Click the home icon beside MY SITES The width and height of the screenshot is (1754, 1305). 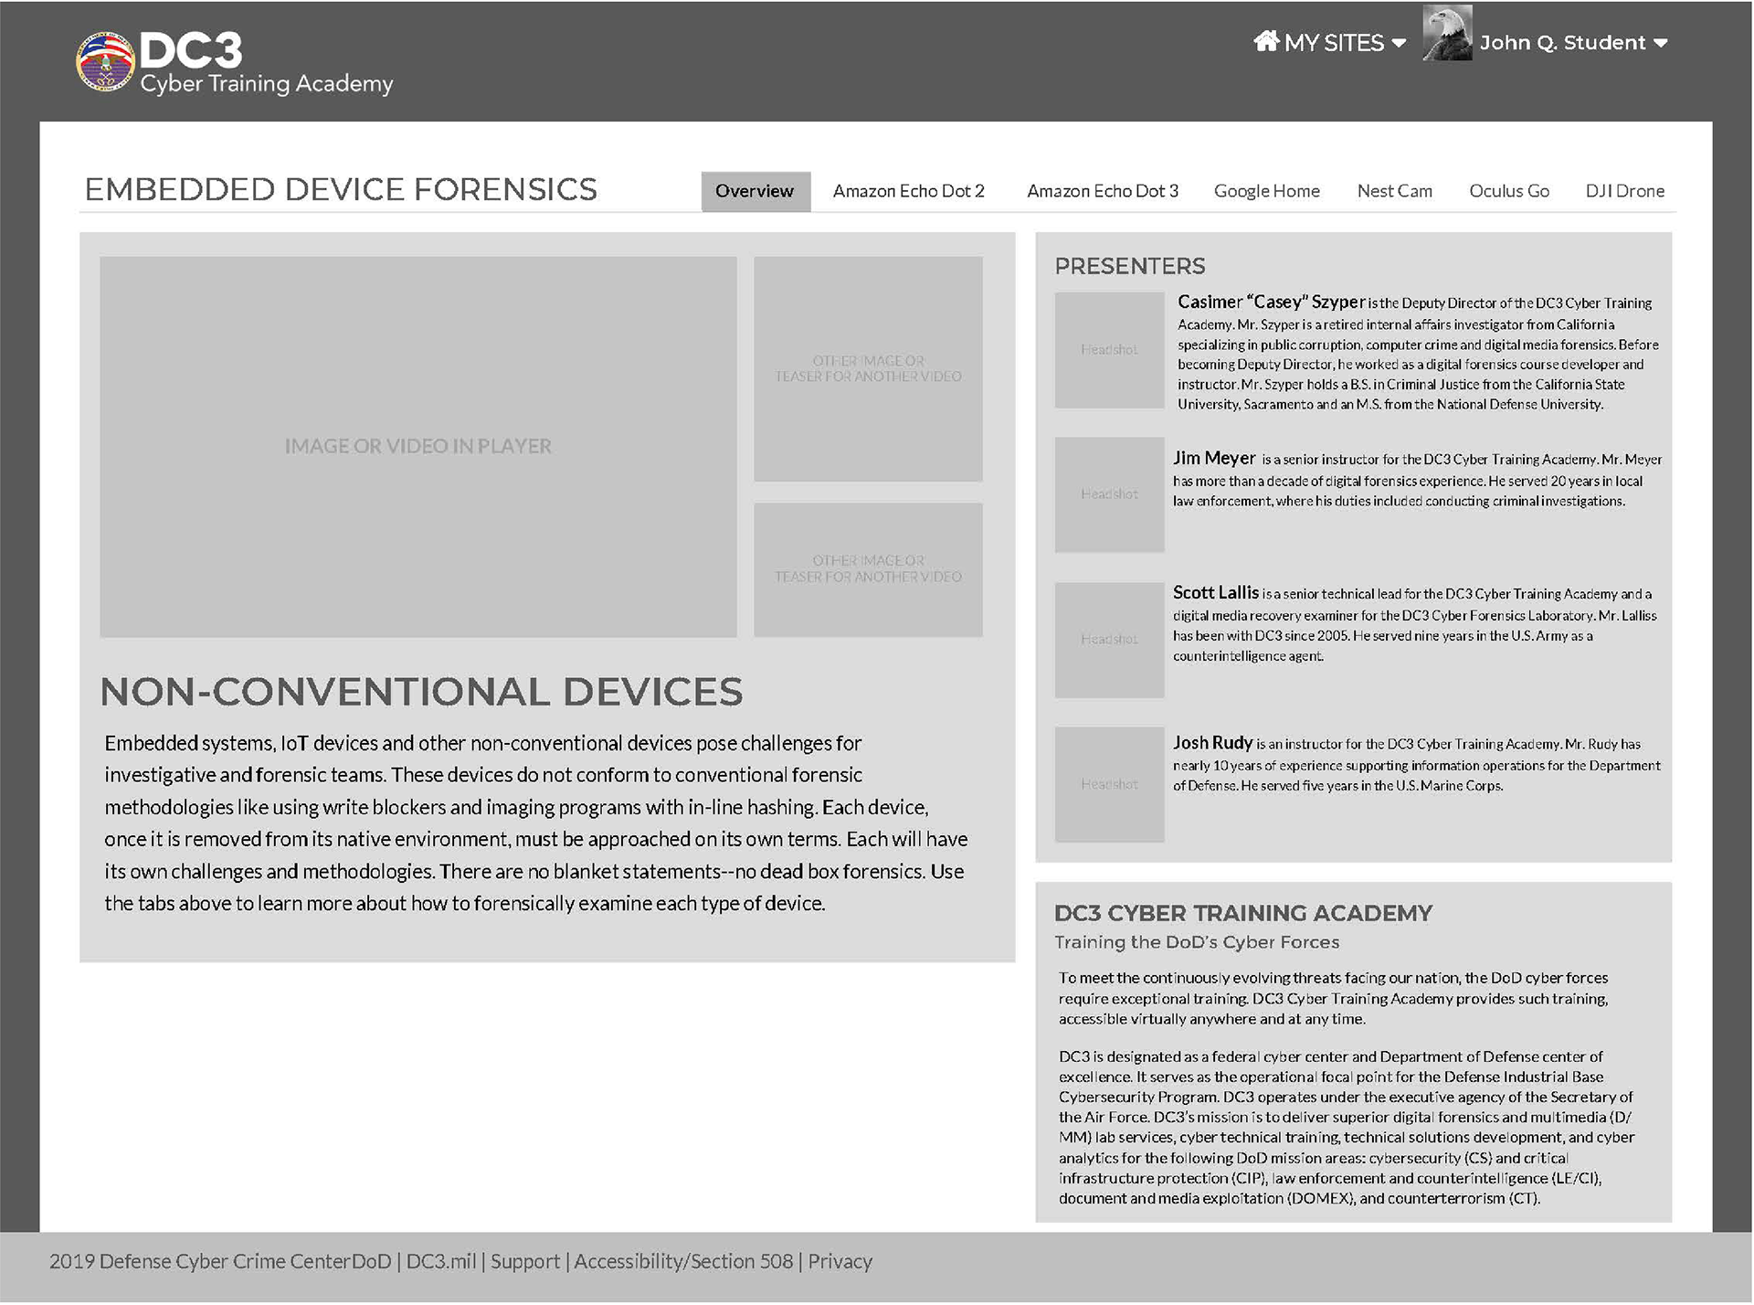tap(1265, 41)
